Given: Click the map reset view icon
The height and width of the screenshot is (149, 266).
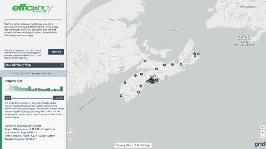Looking at the screenshot, I should pos(263,127).
